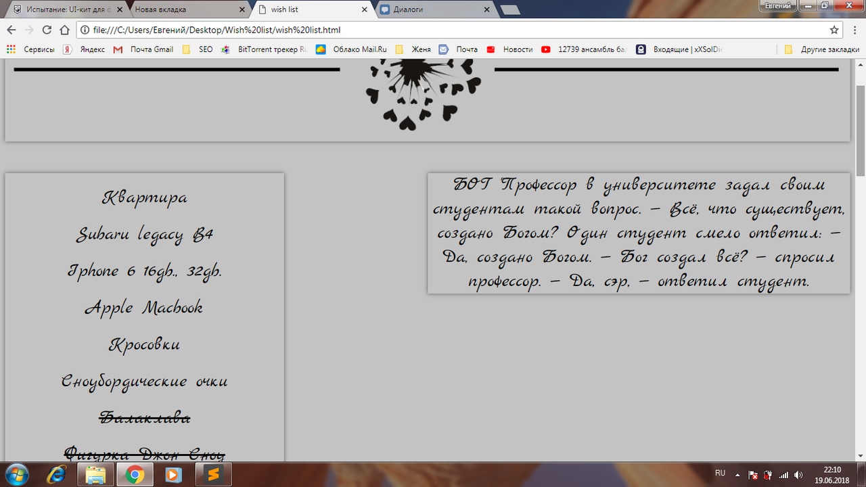Click the crossed-out 'Фигурка Джон Сноу' item
Screen dimensions: 866x487
pos(144,453)
